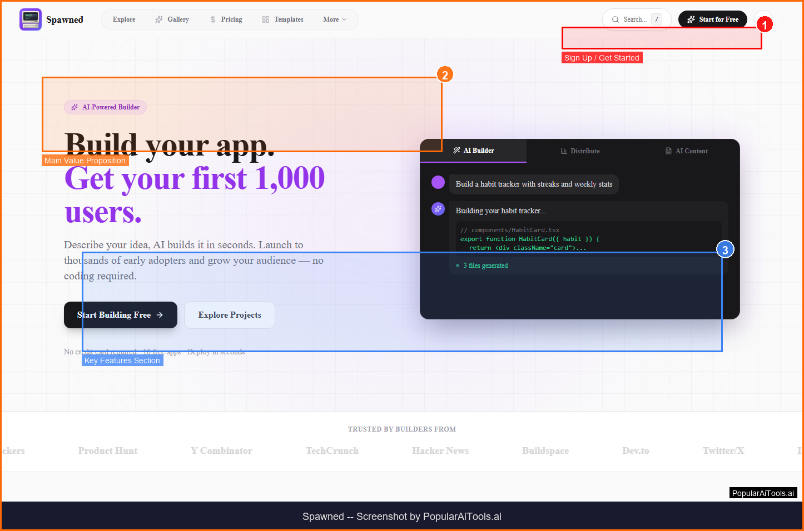Click the Spawned logo icon

click(30, 19)
